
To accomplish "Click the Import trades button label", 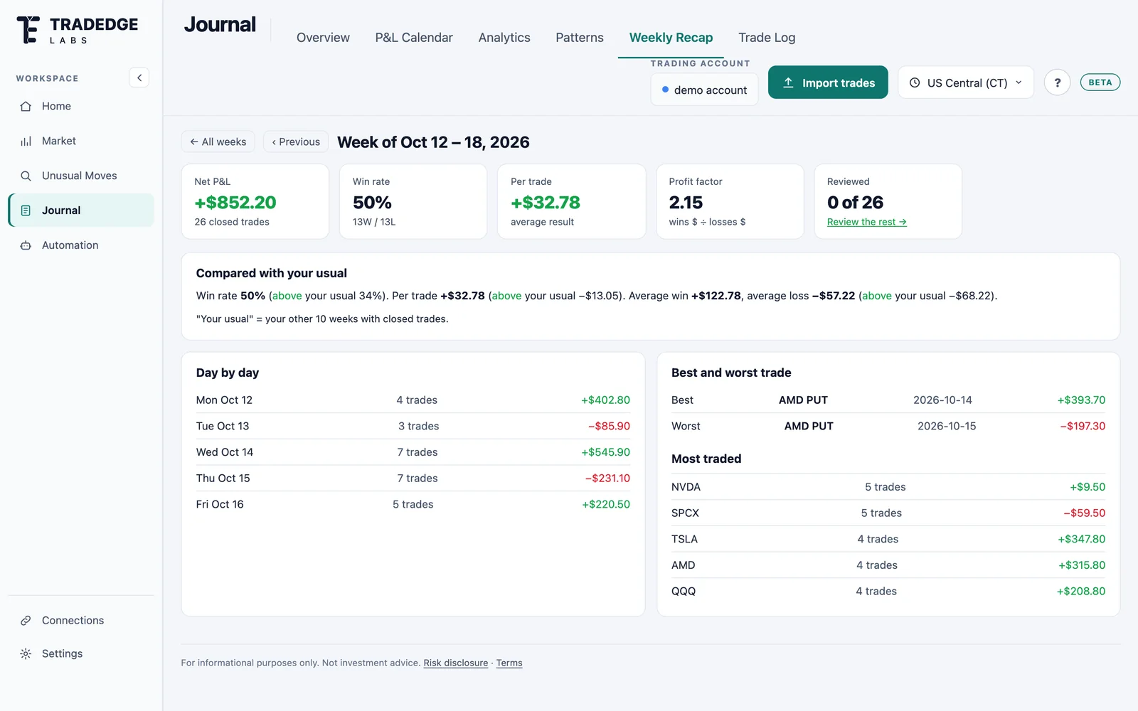I will (839, 83).
